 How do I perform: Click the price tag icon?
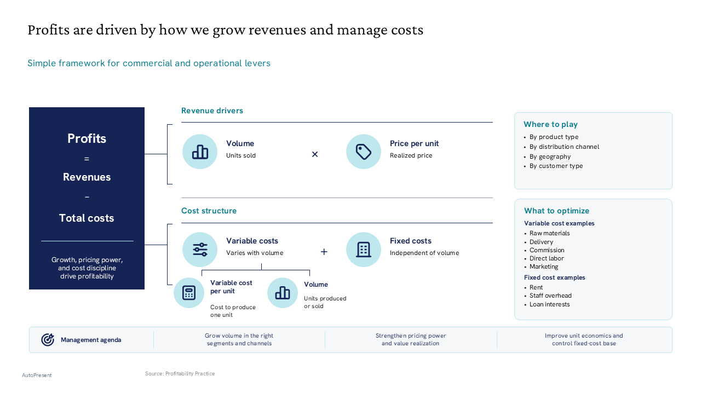tap(364, 152)
